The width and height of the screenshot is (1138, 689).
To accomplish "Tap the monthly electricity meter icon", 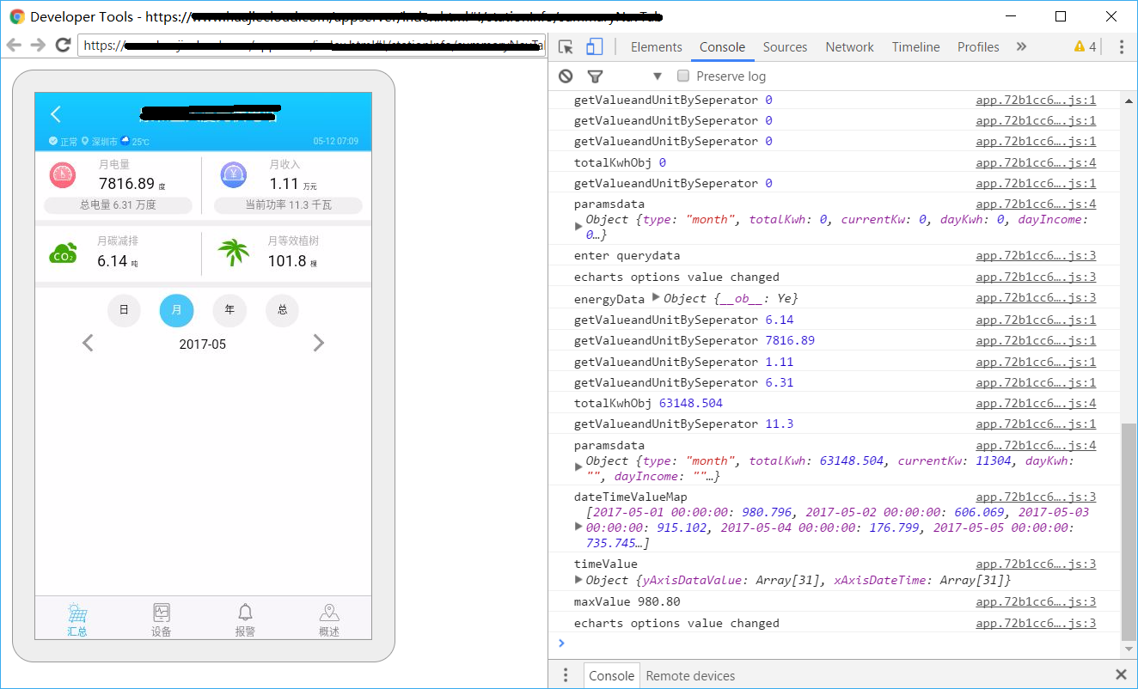I will [63, 175].
